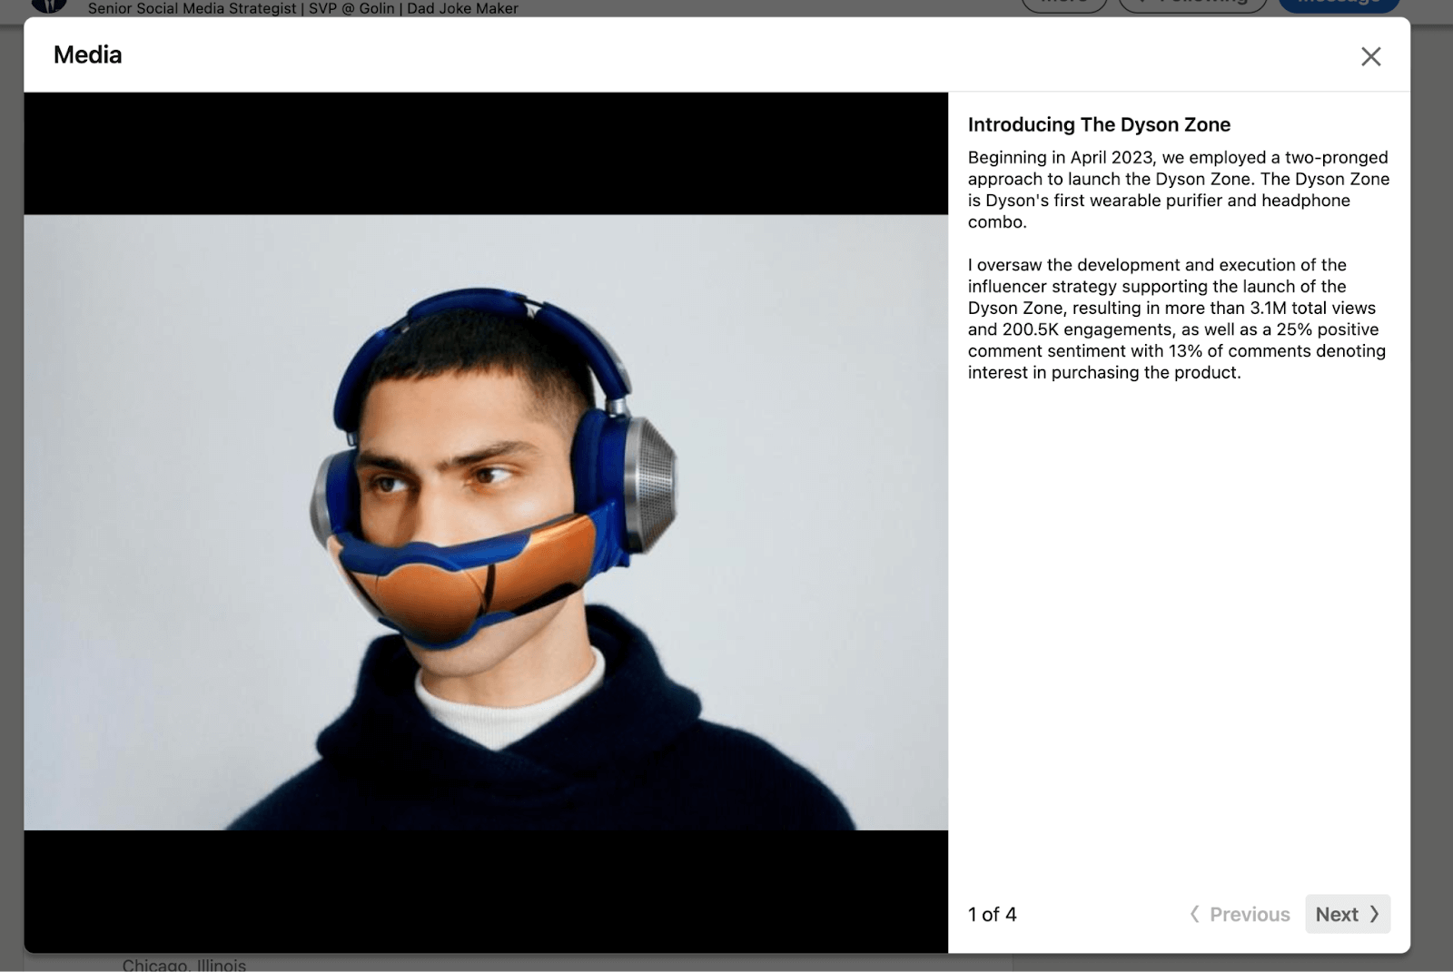Screen dimensions: 1453x972
Task: Click the paragraph beginning 'Beginning in April 2023'
Action: 1178,190
